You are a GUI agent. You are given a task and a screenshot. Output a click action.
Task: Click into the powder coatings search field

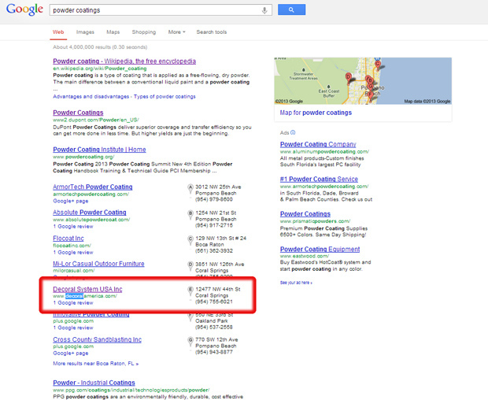pos(153,10)
